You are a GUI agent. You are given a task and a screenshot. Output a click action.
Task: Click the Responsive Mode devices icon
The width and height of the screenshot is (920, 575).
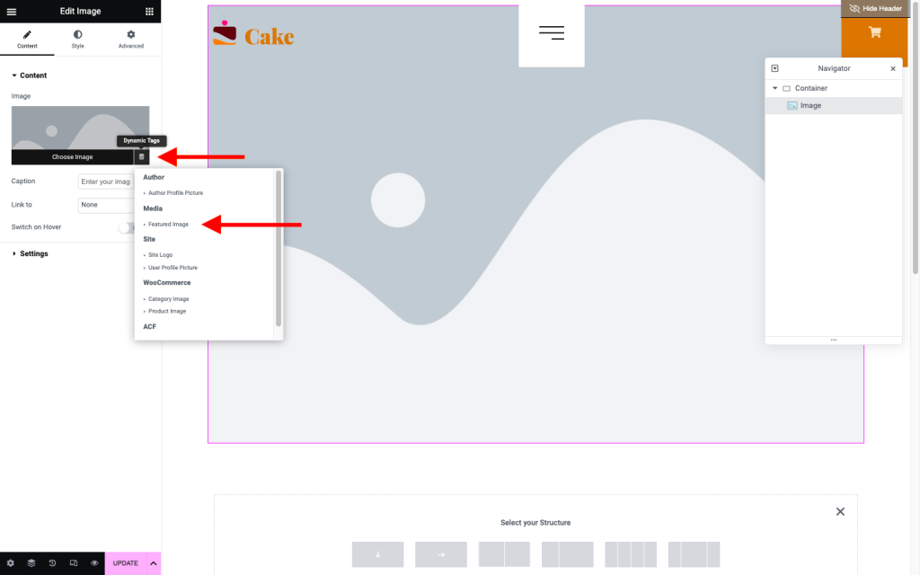coord(74,563)
